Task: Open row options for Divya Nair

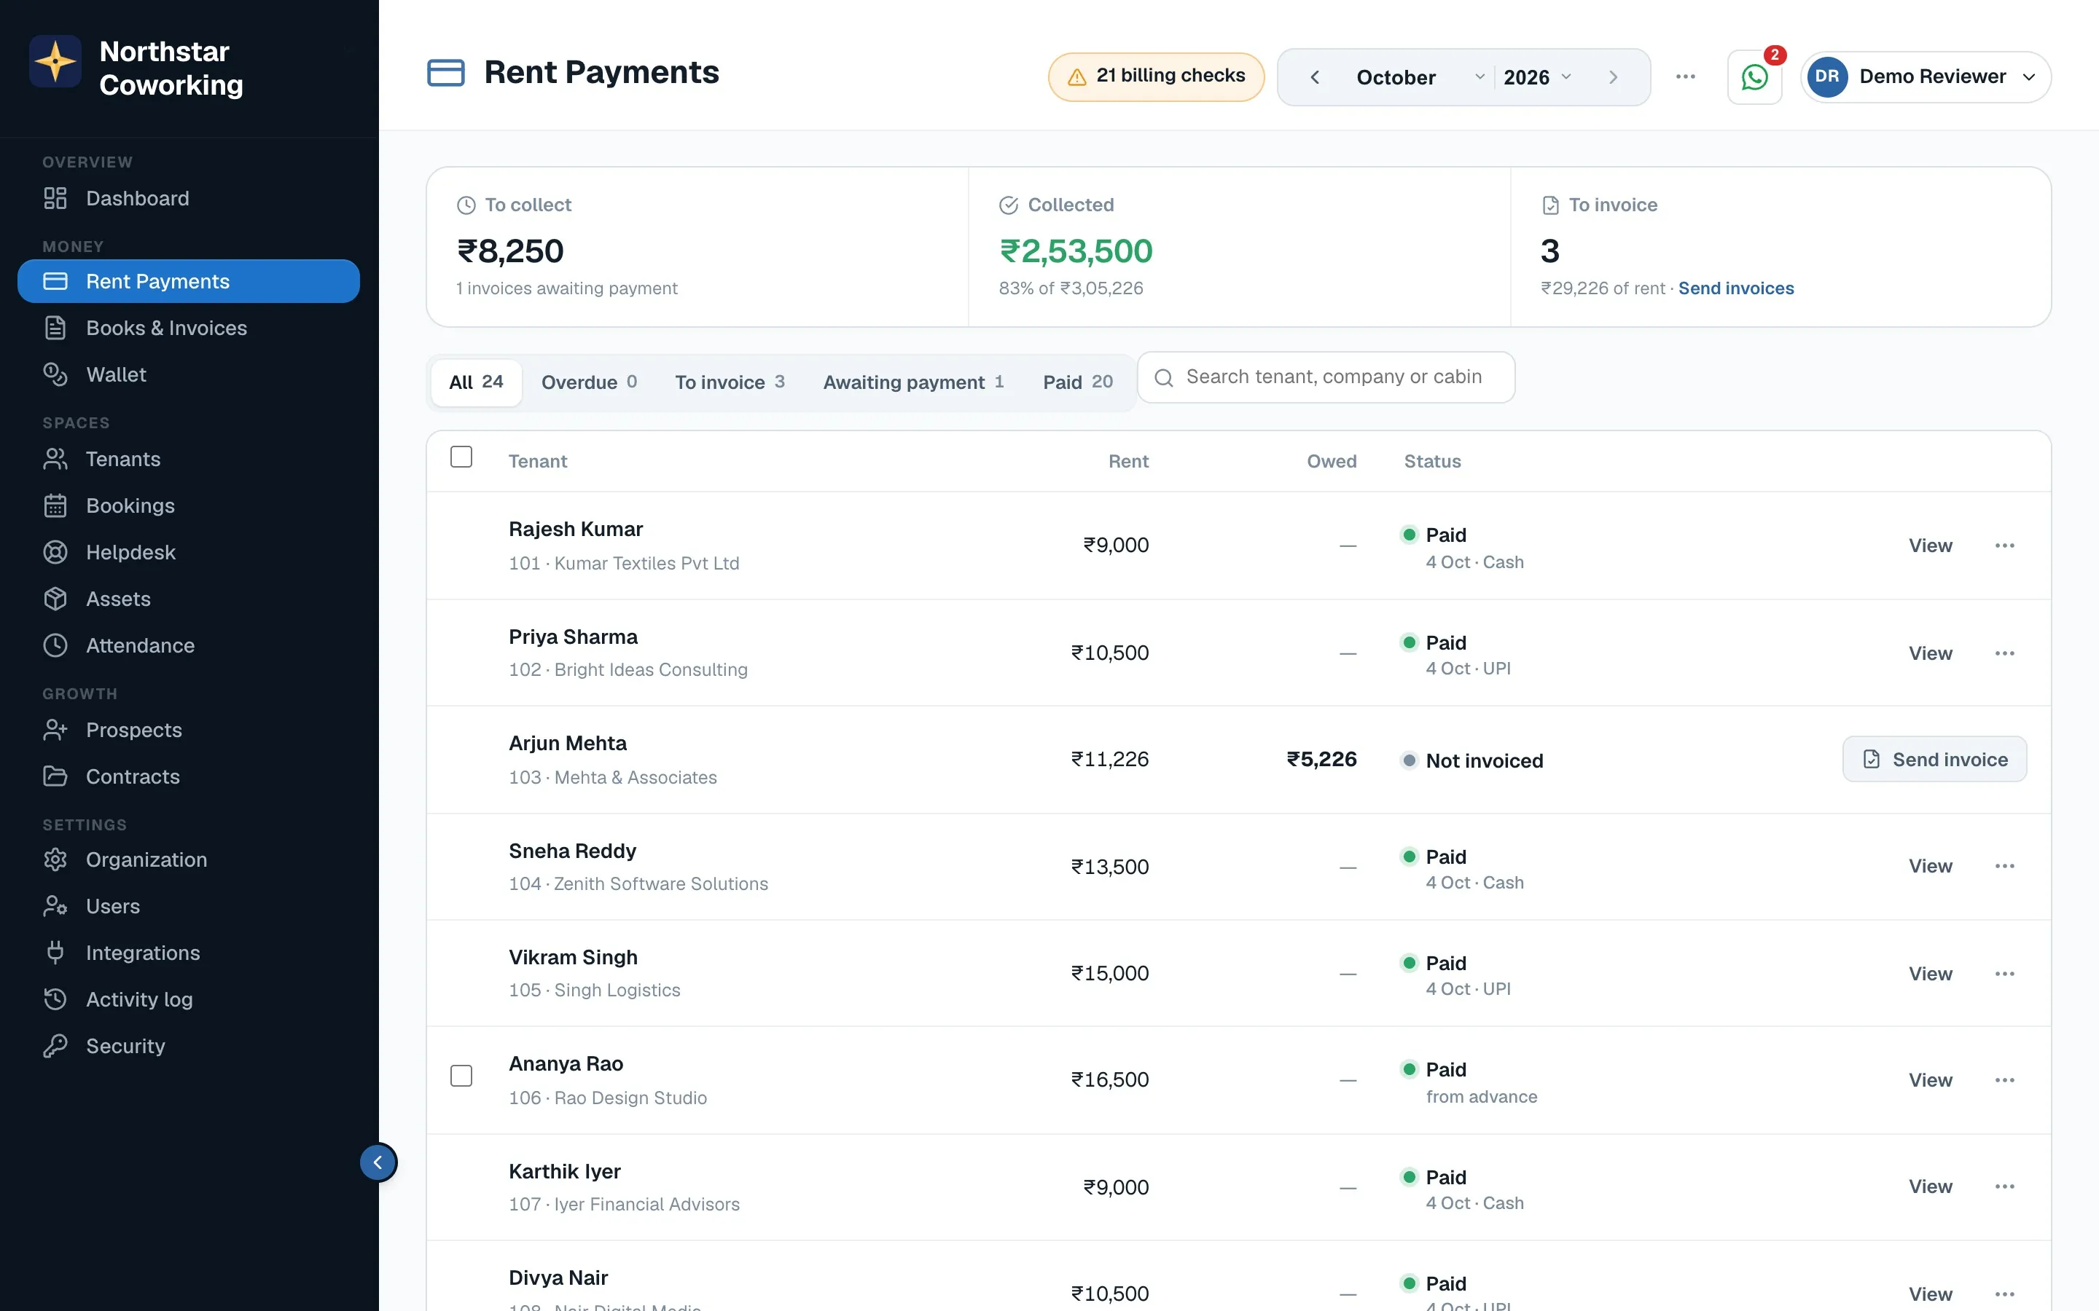Action: pos(2004,1294)
